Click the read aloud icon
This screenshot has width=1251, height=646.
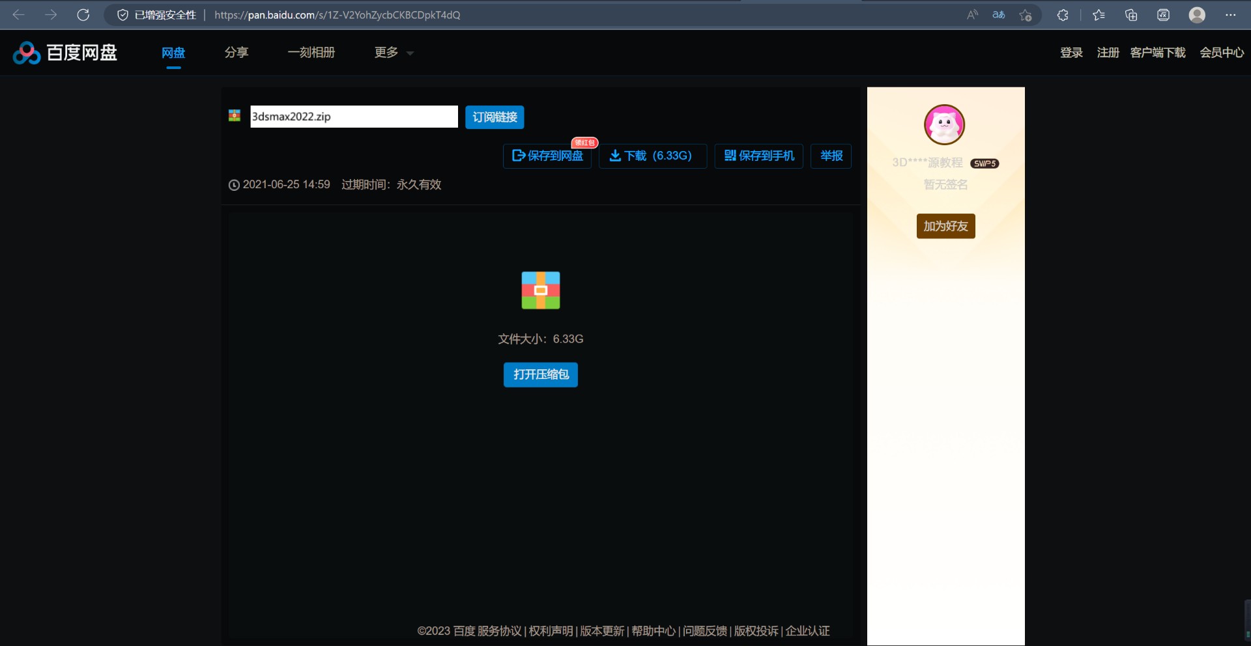(972, 14)
